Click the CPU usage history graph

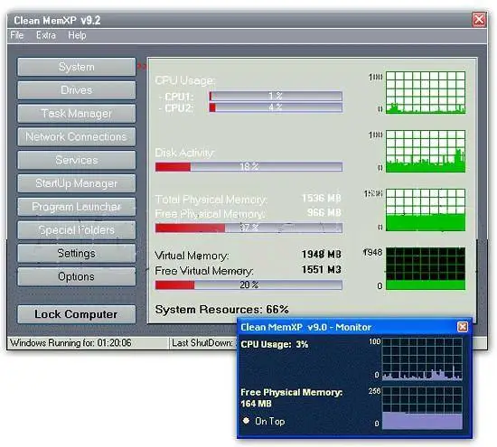(x=426, y=92)
